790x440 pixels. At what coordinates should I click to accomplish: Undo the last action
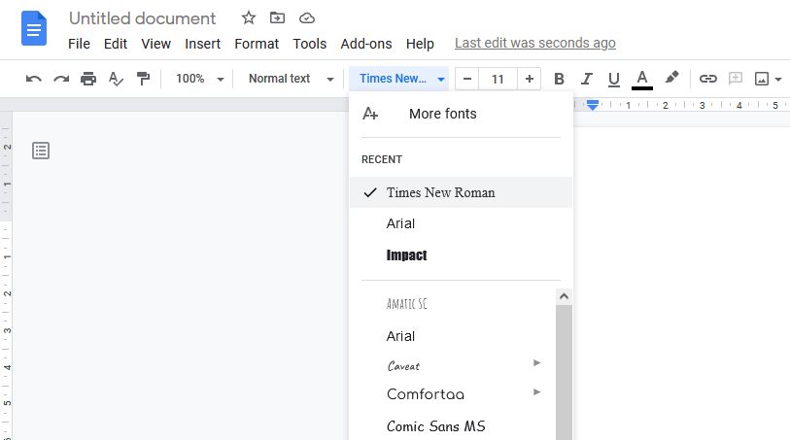click(34, 79)
